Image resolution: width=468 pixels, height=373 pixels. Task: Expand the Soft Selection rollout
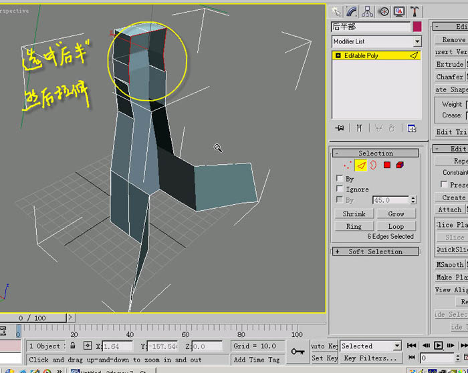pos(376,252)
